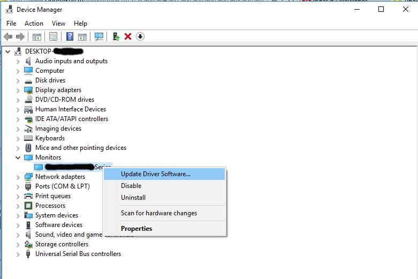Collapse the Monitors category
Viewport: 418px width, 279px height.
tap(18, 157)
